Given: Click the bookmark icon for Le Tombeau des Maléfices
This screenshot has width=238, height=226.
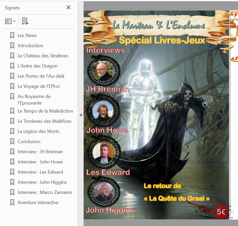Looking at the screenshot, I should (12, 121).
